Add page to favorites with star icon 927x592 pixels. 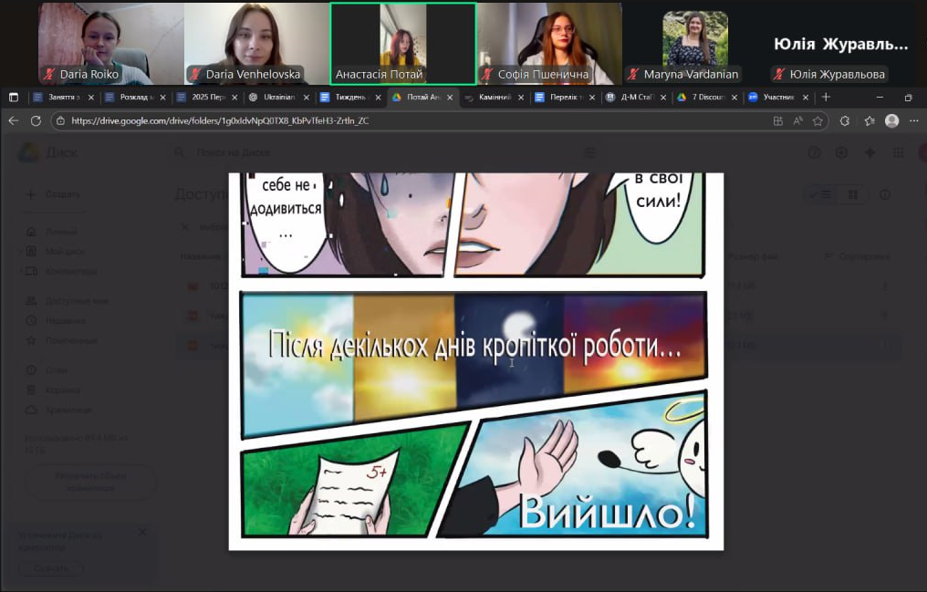(818, 120)
